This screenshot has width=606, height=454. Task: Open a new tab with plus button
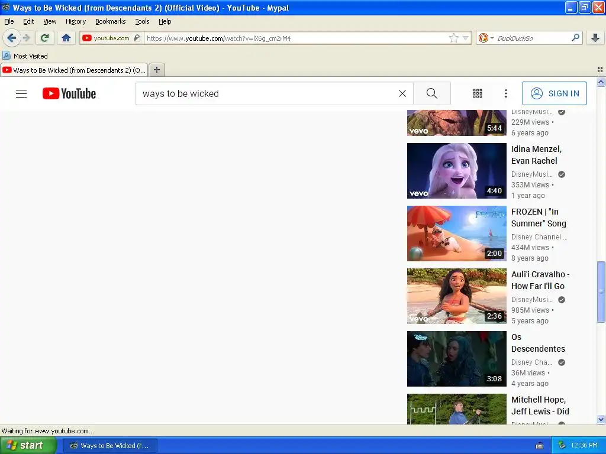point(156,70)
